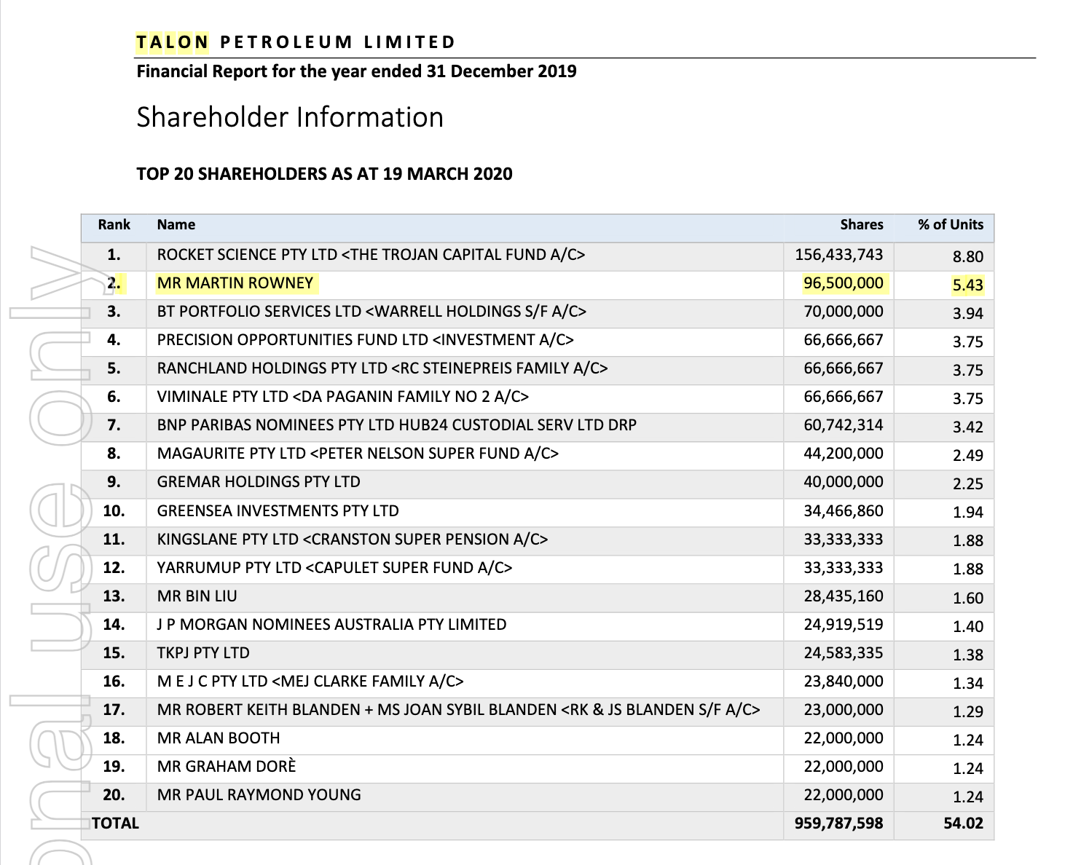The width and height of the screenshot is (1081, 865).
Task: Click shares value 28,435,160
Action: coord(844,596)
